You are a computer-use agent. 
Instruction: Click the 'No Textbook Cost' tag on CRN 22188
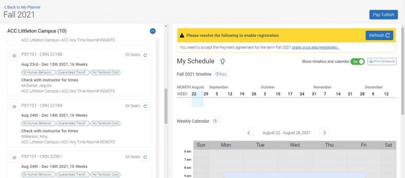pyautogui.click(x=105, y=72)
